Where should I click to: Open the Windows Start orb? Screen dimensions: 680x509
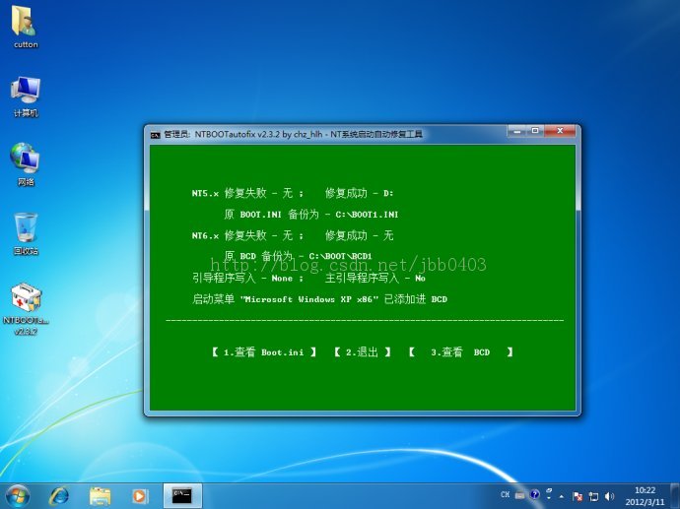(18, 495)
